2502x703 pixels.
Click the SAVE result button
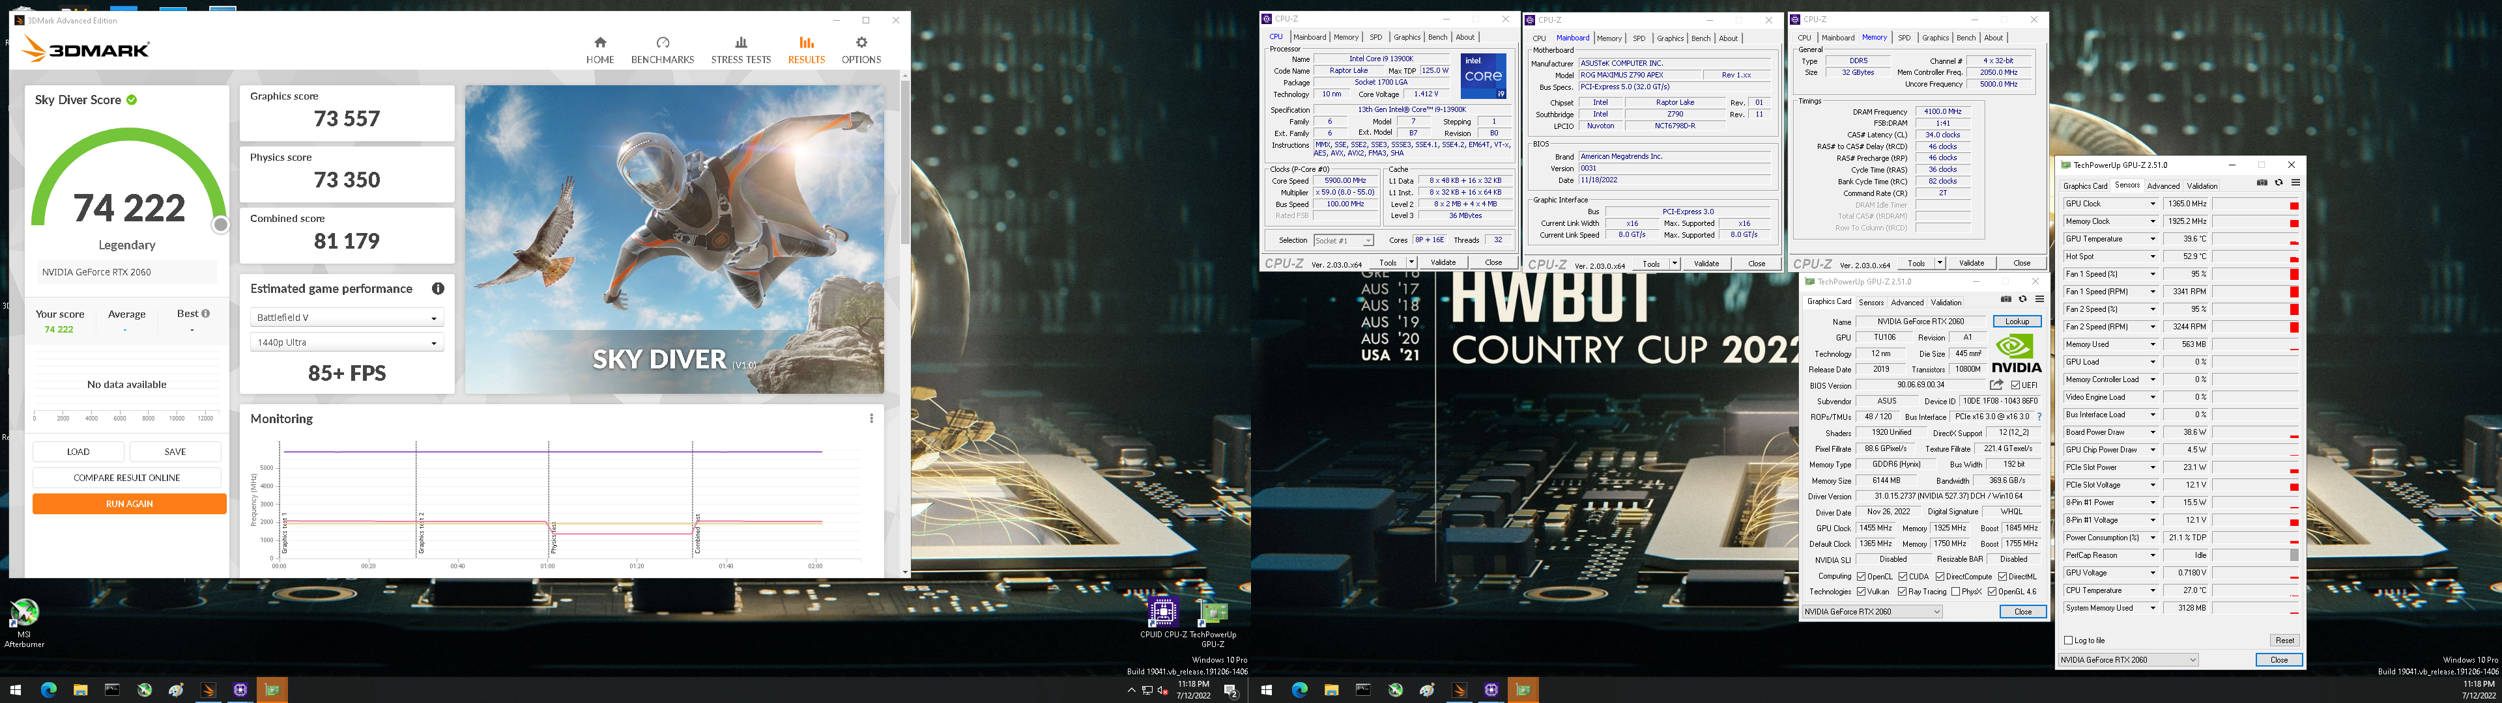175,452
